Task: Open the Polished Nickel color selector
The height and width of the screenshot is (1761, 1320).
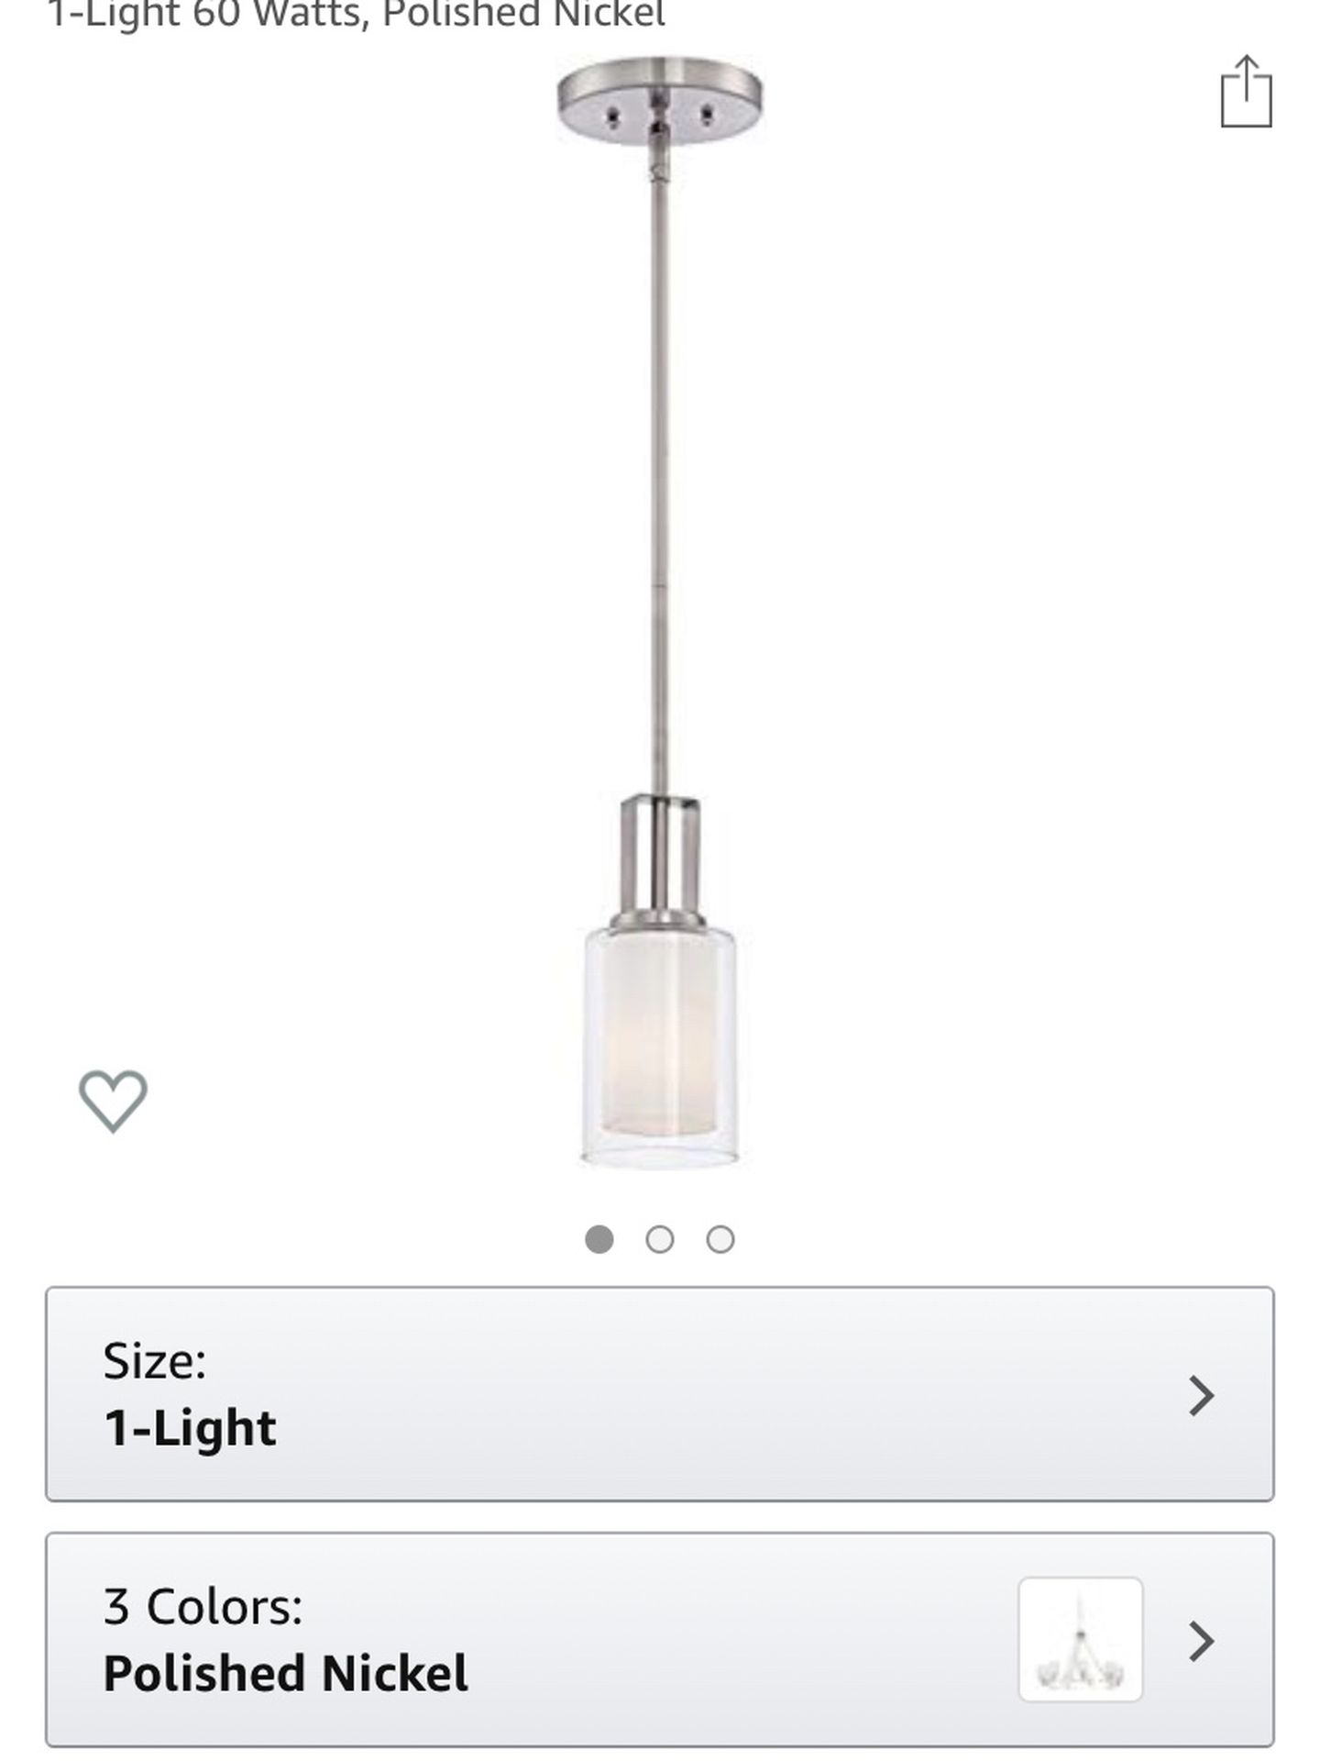Action: pos(660,1639)
